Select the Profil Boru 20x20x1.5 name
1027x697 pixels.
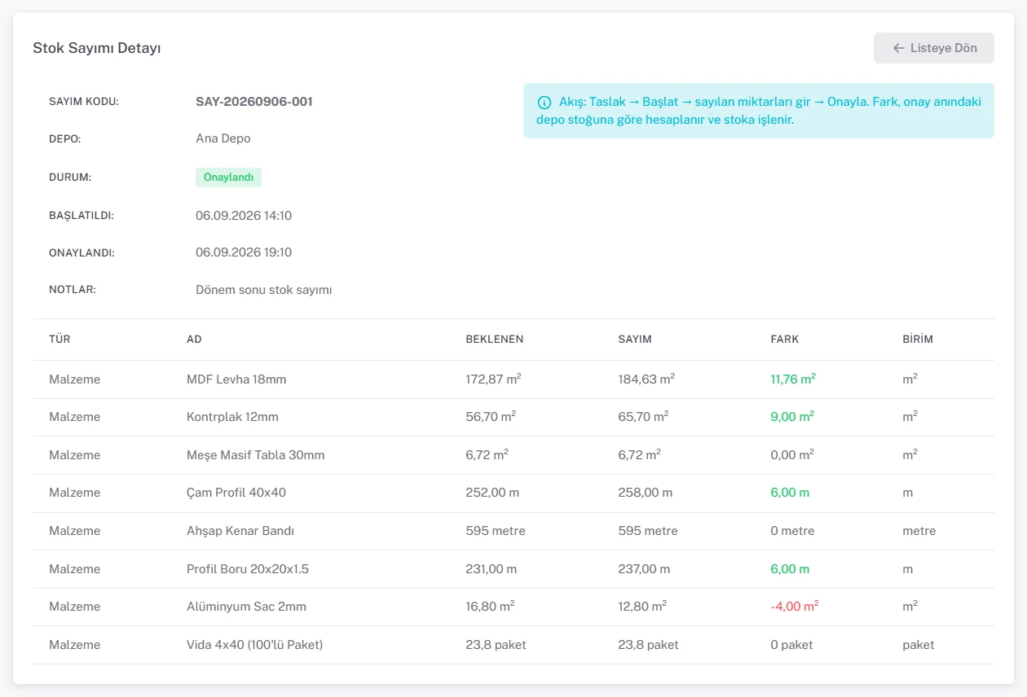[x=248, y=569]
